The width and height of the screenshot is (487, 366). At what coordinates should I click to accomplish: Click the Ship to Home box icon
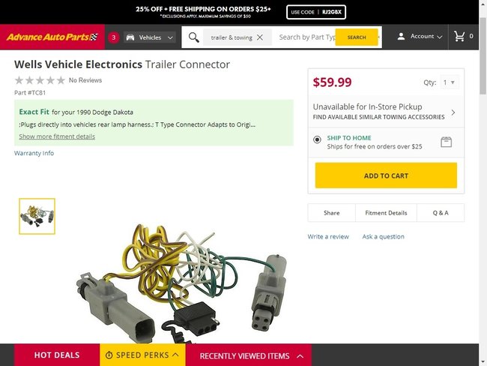446,142
